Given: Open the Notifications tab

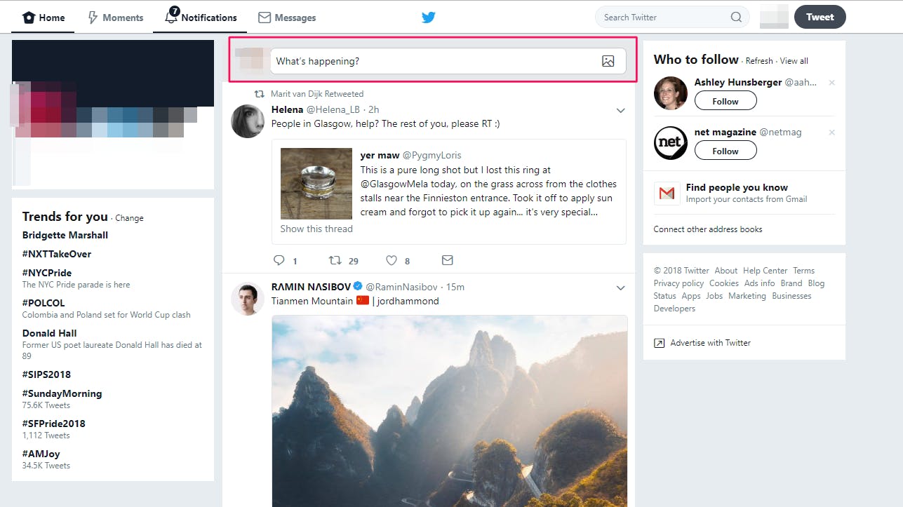Looking at the screenshot, I should coord(201,17).
